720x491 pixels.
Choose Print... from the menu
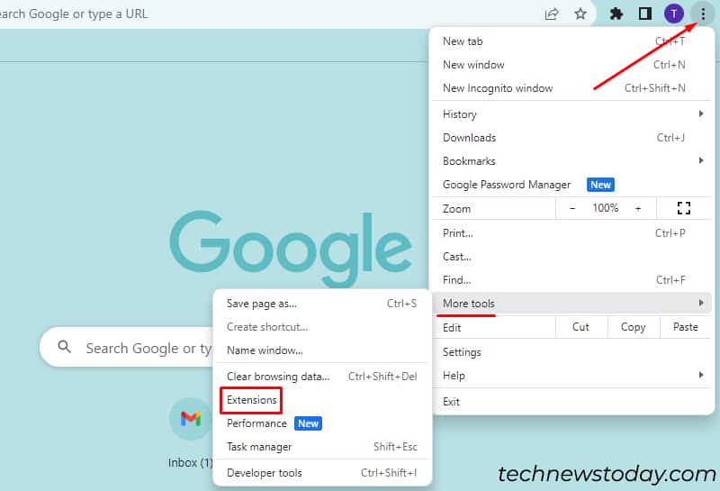[571, 233]
